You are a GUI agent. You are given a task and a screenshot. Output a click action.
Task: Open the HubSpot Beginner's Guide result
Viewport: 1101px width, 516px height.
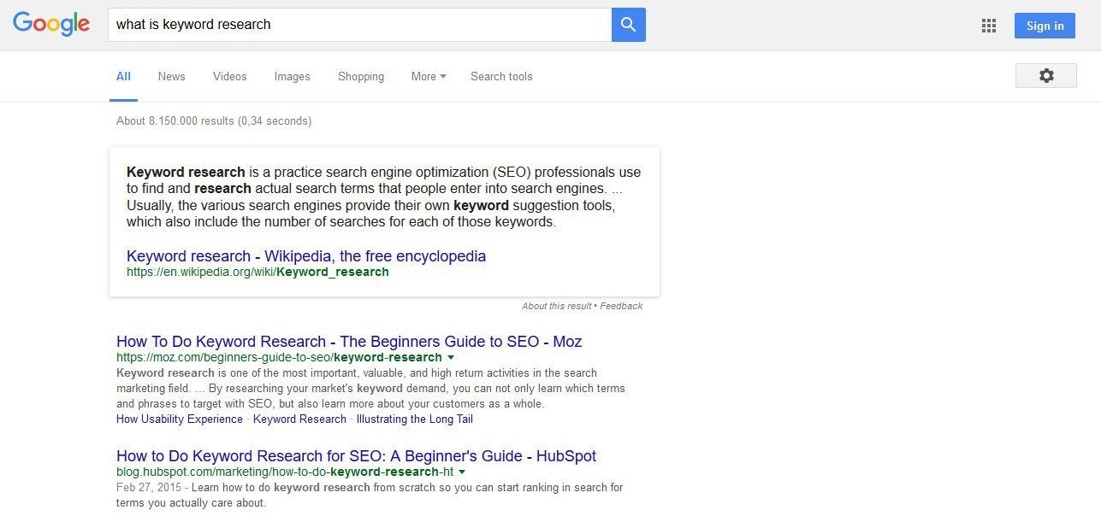(356, 455)
